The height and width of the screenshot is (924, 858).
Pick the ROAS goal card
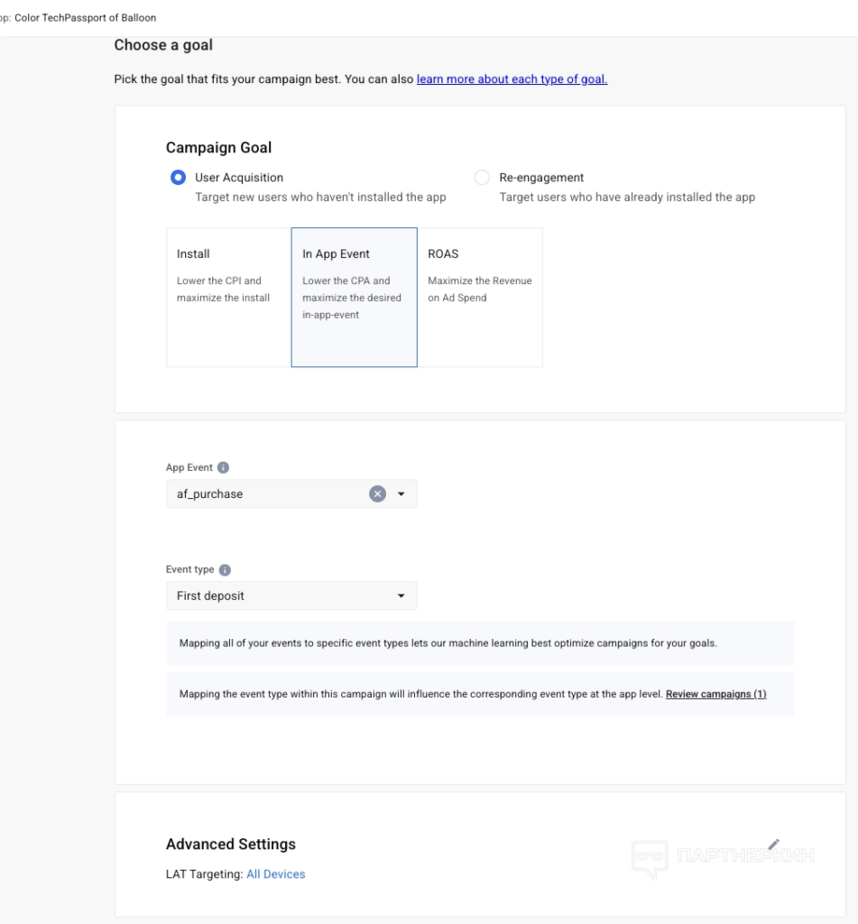click(x=479, y=297)
